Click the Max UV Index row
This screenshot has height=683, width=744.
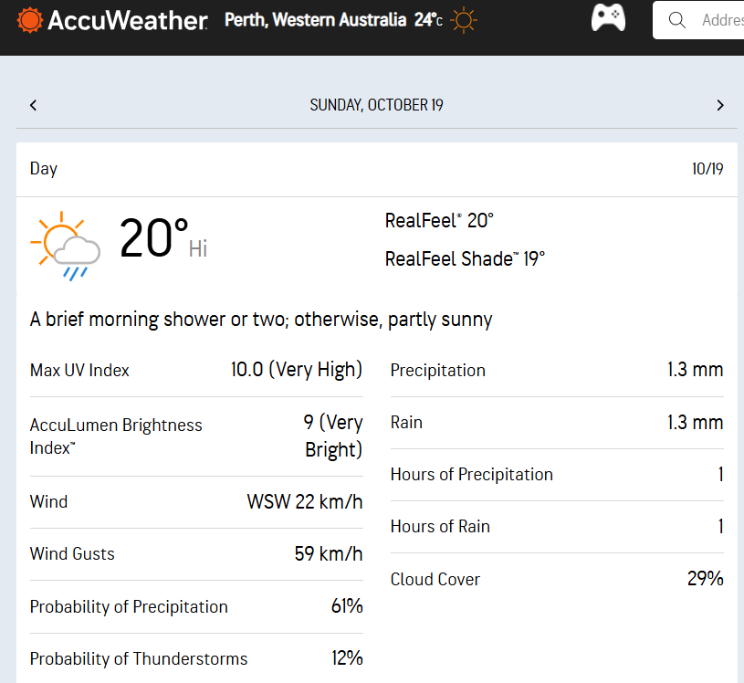coord(196,370)
